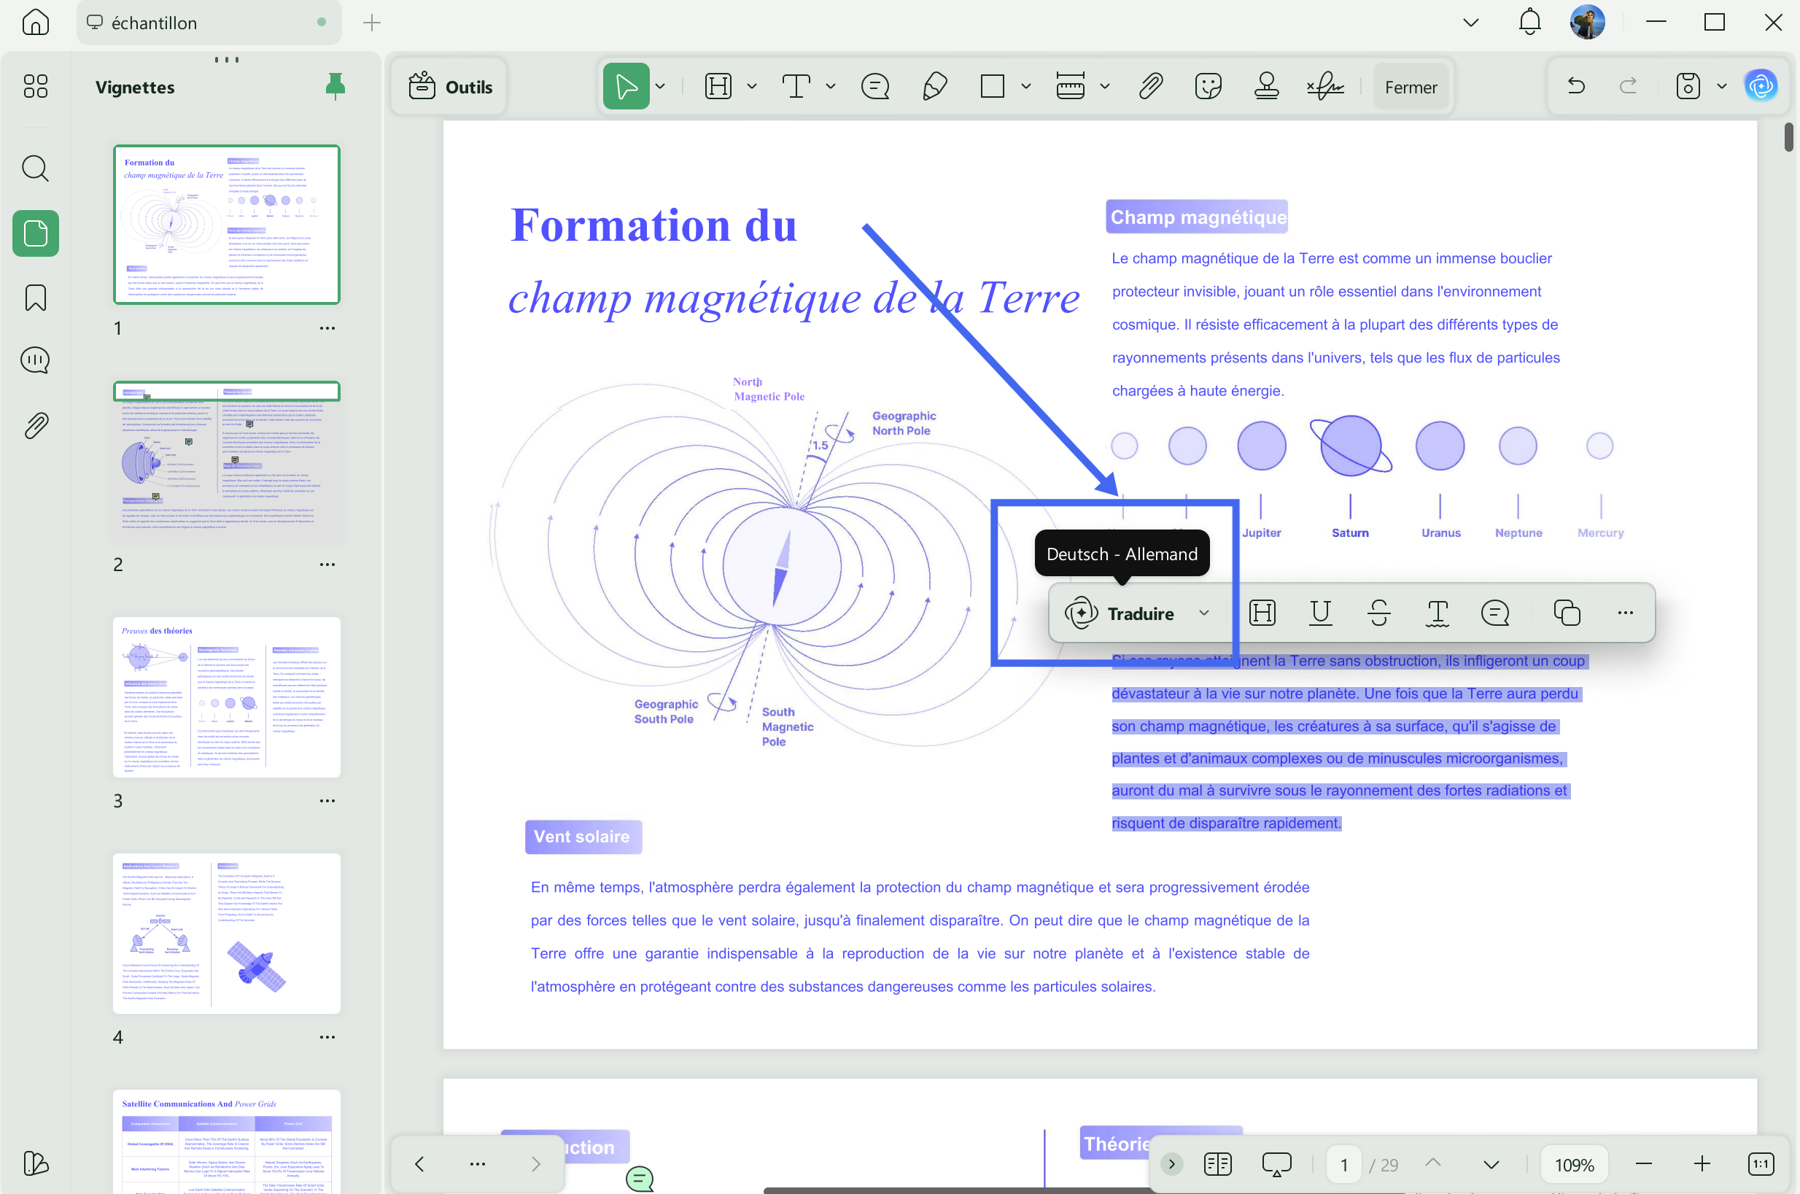Open the user profile avatar

pos(1588,22)
